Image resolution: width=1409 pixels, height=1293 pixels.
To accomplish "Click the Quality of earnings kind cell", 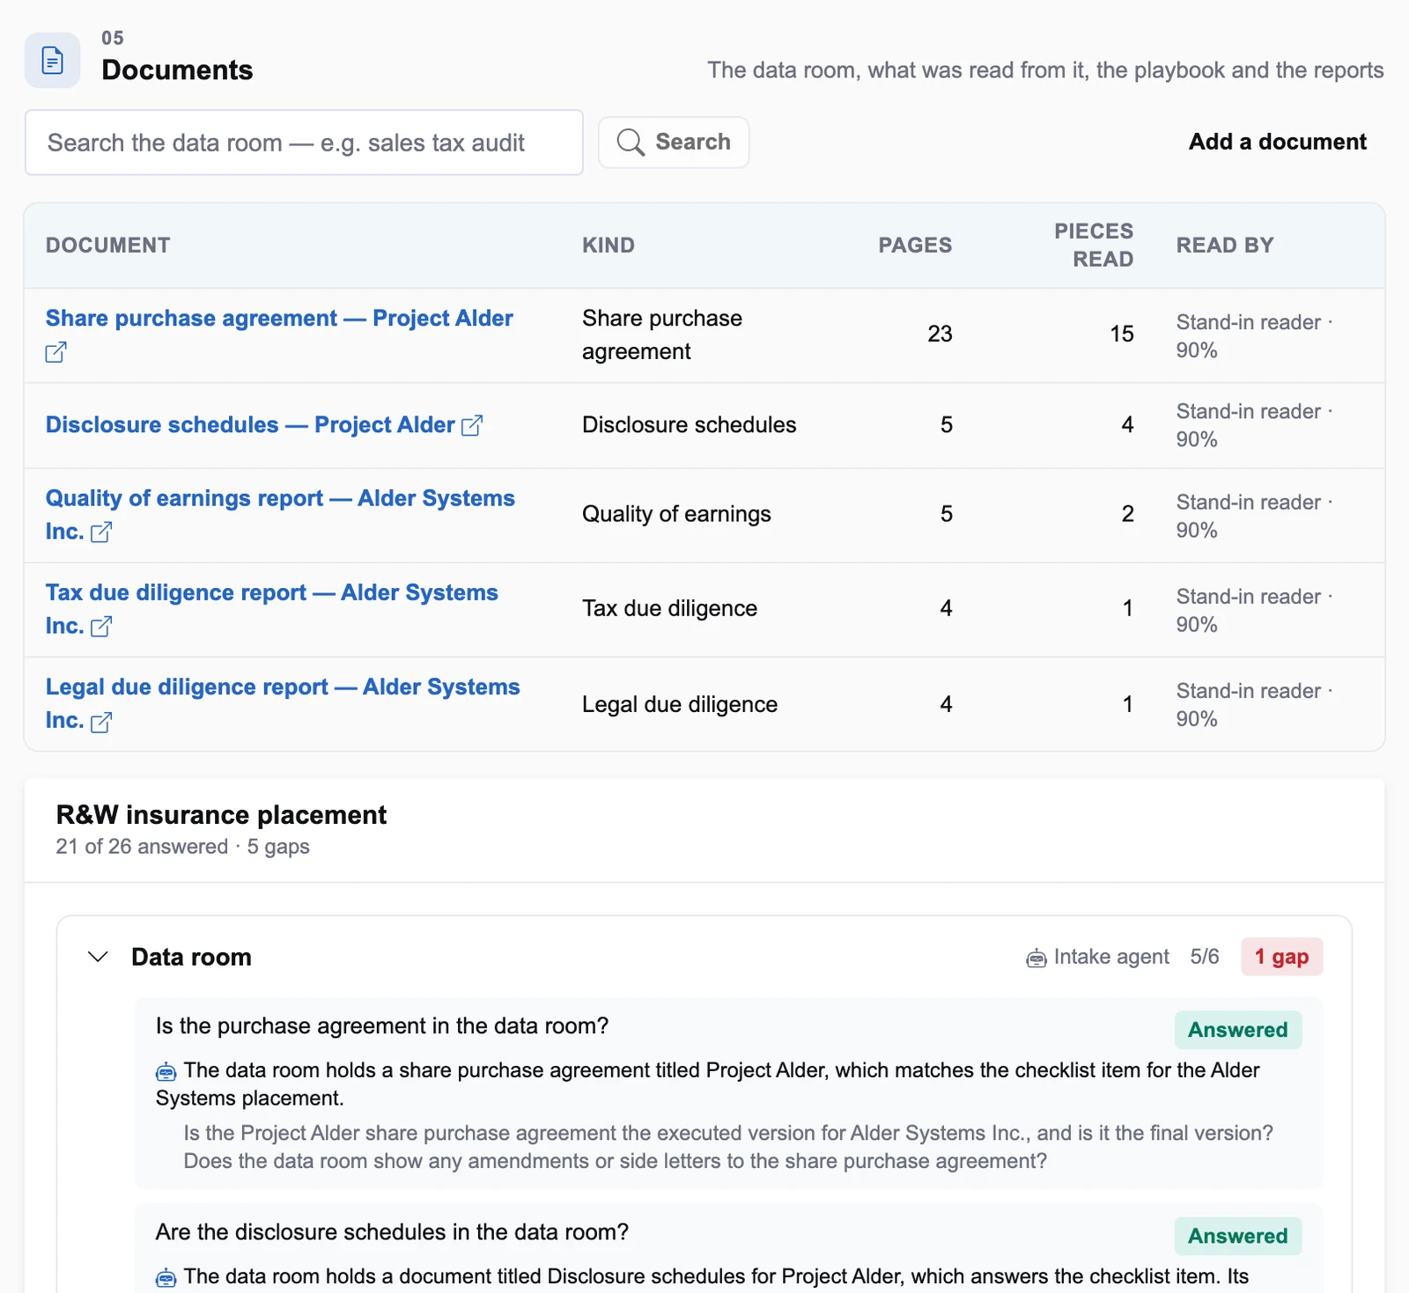I will pyautogui.click(x=676, y=514).
